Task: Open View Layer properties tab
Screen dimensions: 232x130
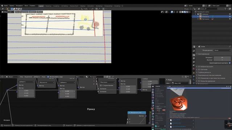Action: click(194, 62)
